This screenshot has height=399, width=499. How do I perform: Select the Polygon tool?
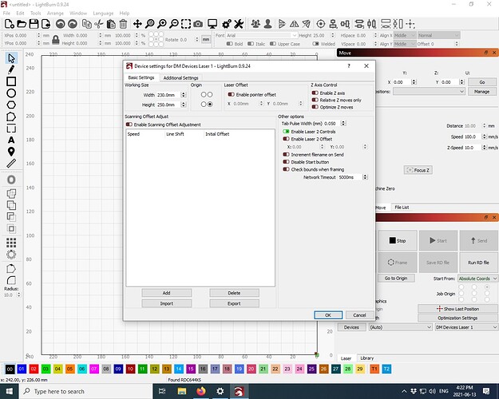tap(11, 105)
